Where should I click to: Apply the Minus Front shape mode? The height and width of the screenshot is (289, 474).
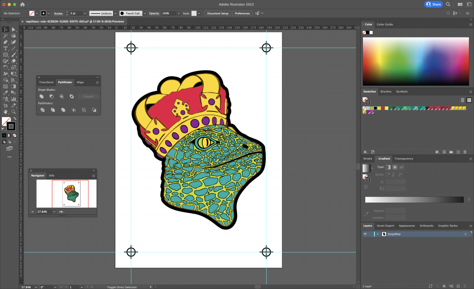pos(52,96)
